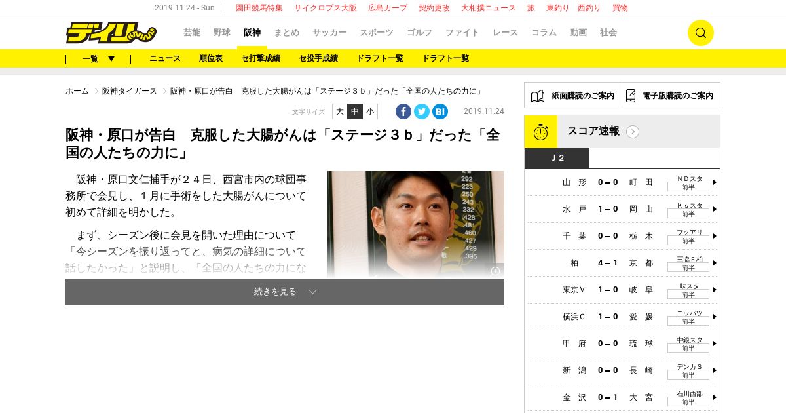Share the article on Facebook
The height and width of the screenshot is (413, 786).
403,111
